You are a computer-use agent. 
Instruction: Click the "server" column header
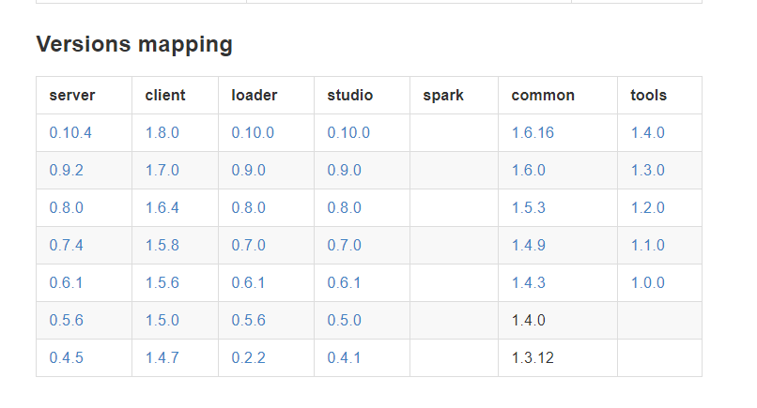[x=72, y=96]
